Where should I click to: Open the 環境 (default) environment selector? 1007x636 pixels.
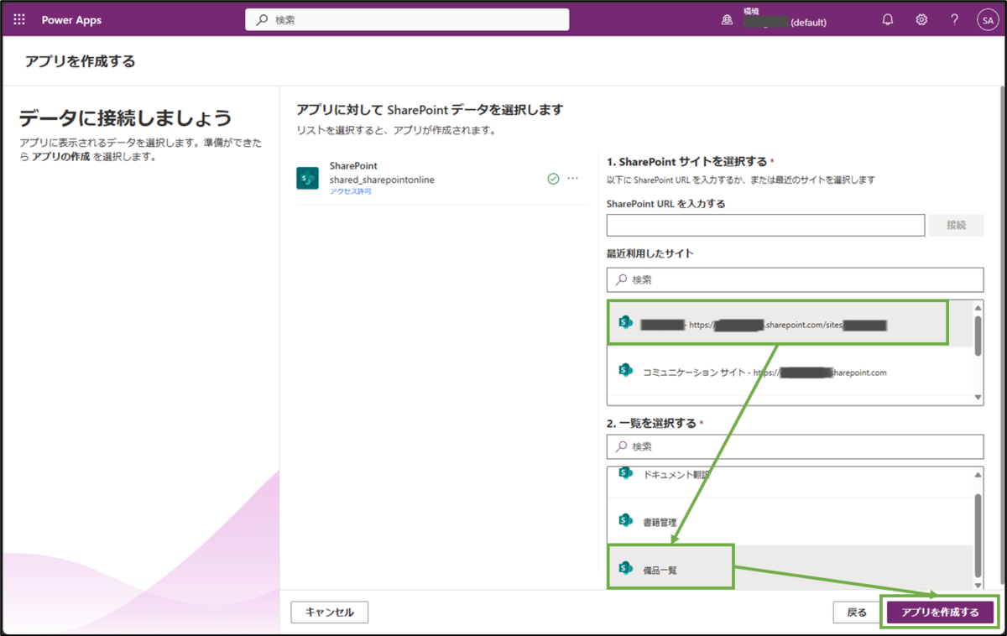[784, 20]
